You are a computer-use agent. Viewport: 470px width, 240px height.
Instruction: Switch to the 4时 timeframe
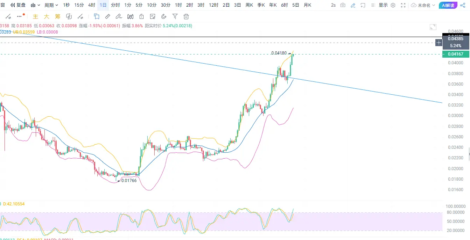(92, 5)
